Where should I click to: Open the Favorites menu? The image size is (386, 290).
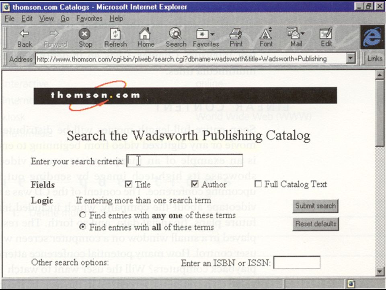pyautogui.click(x=89, y=19)
